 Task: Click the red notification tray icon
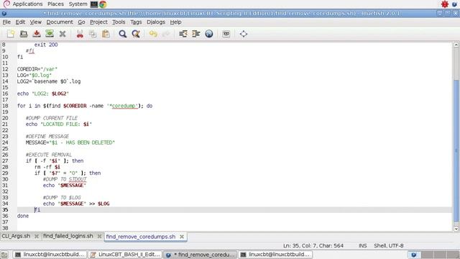(x=445, y=4)
